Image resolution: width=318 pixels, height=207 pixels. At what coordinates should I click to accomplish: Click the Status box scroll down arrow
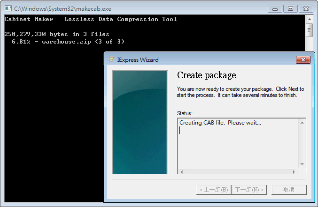(x=302, y=164)
